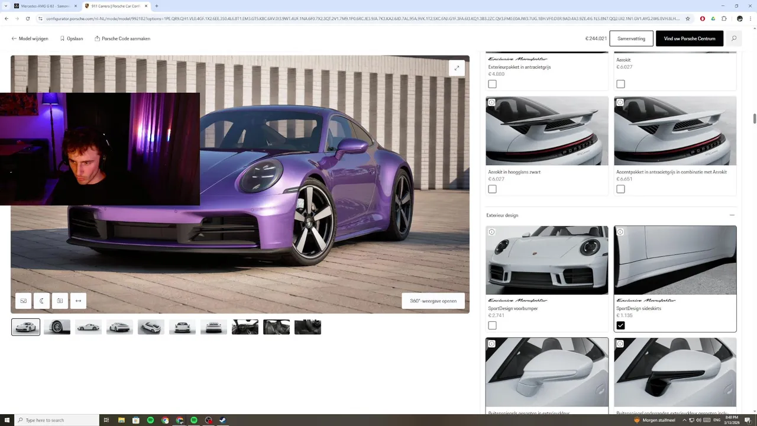Screen dimensions: 757x426
Task: Select the fifth top-angle thumbnail
Action: pyautogui.click(x=151, y=327)
